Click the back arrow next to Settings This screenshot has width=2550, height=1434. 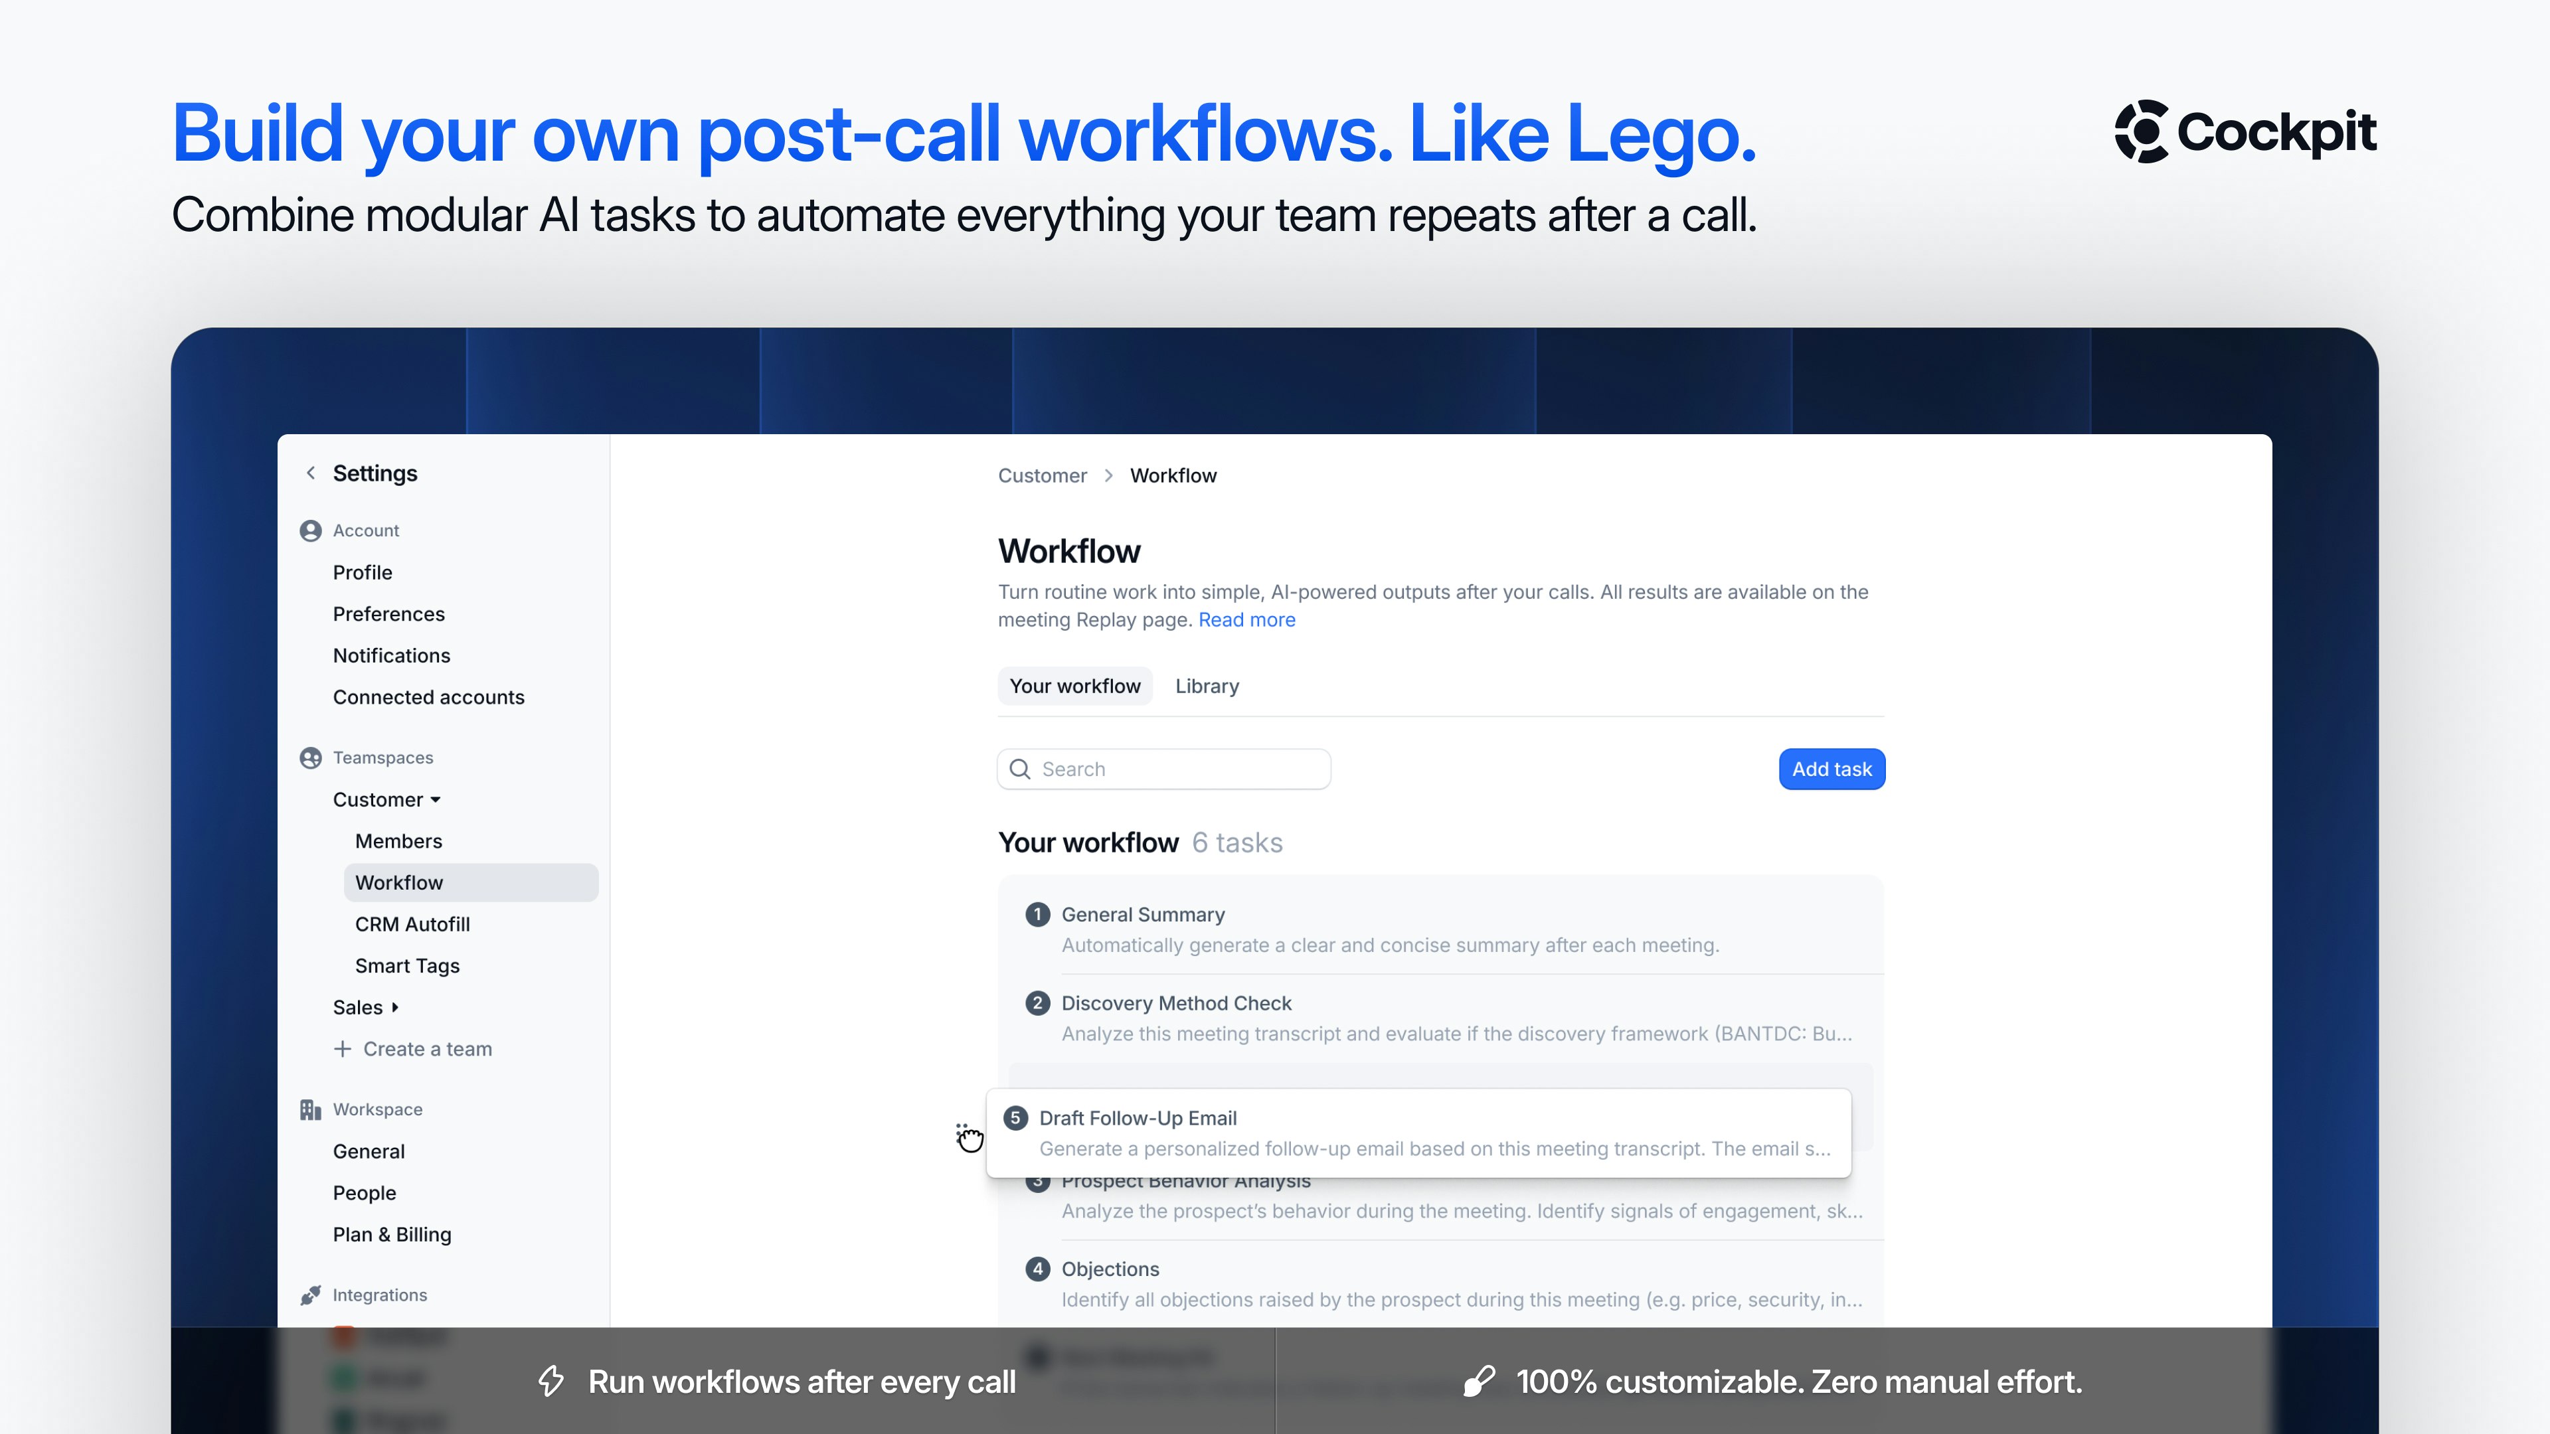pyautogui.click(x=311, y=473)
